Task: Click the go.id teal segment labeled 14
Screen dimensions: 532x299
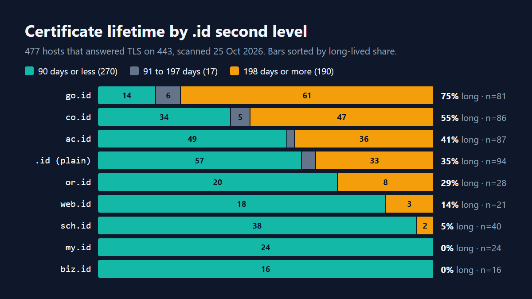Action: [127, 95]
